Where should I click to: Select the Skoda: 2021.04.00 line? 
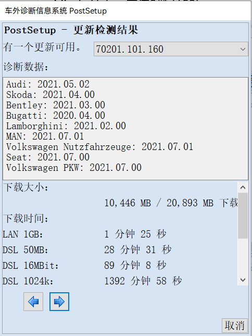(x=51, y=95)
